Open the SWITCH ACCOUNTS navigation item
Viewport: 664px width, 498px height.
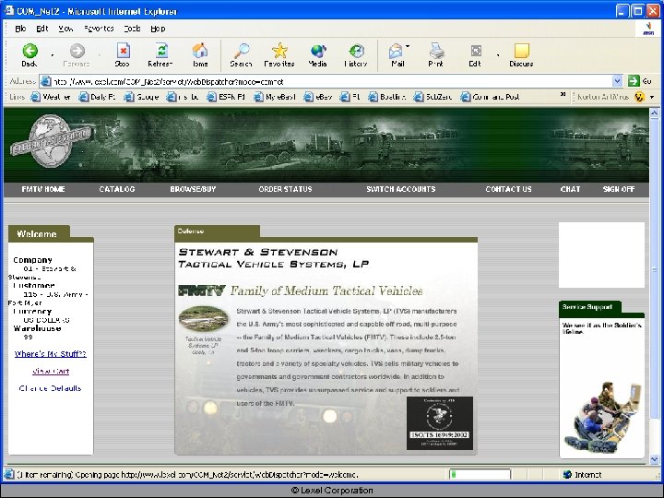pos(401,189)
